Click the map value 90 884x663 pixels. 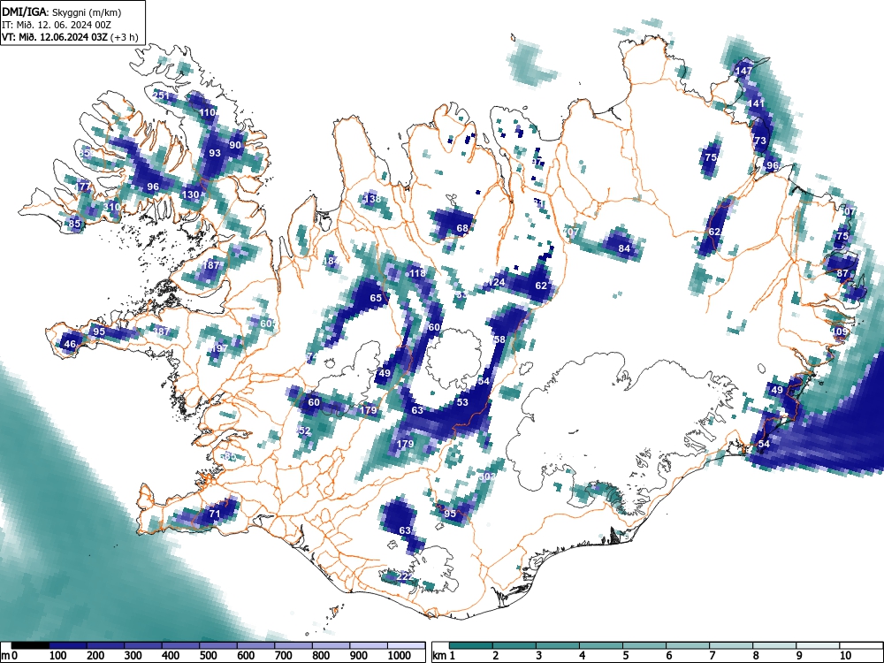(235, 145)
